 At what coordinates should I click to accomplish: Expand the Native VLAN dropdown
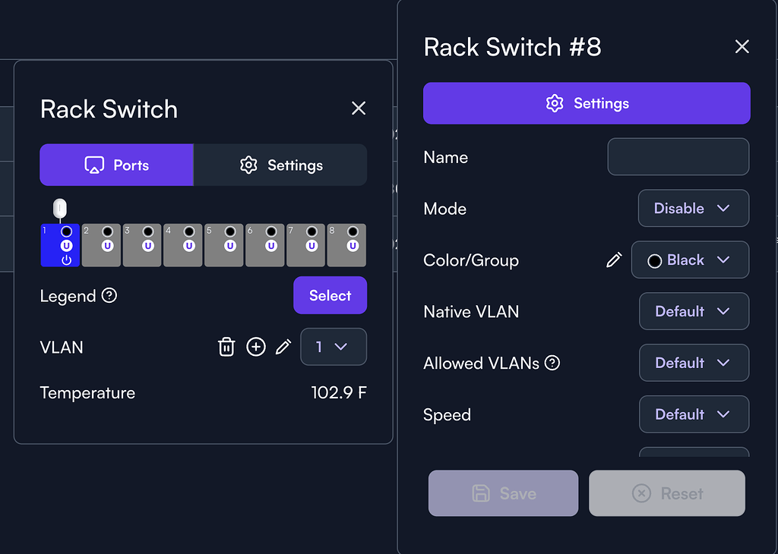coord(694,311)
